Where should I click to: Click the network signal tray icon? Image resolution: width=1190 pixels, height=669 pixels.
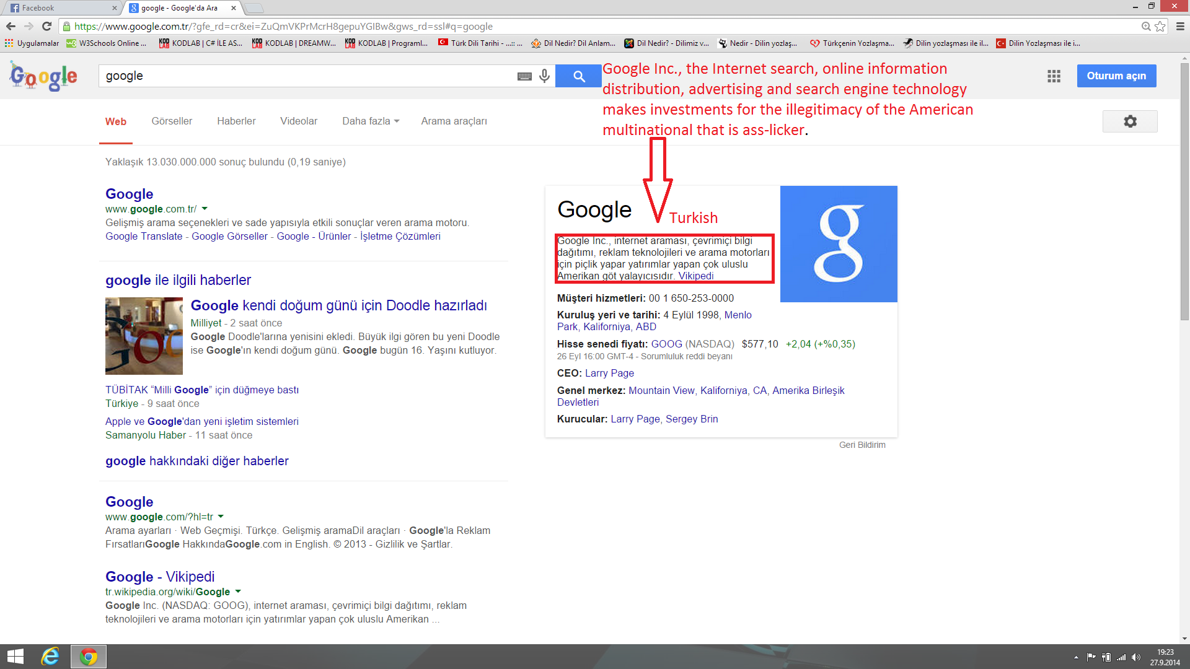(1121, 657)
